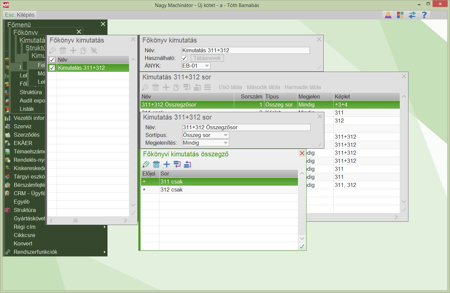Open the Vezetői infor menu item
Viewport: 450px width, 293px height.
pyautogui.click(x=29, y=118)
